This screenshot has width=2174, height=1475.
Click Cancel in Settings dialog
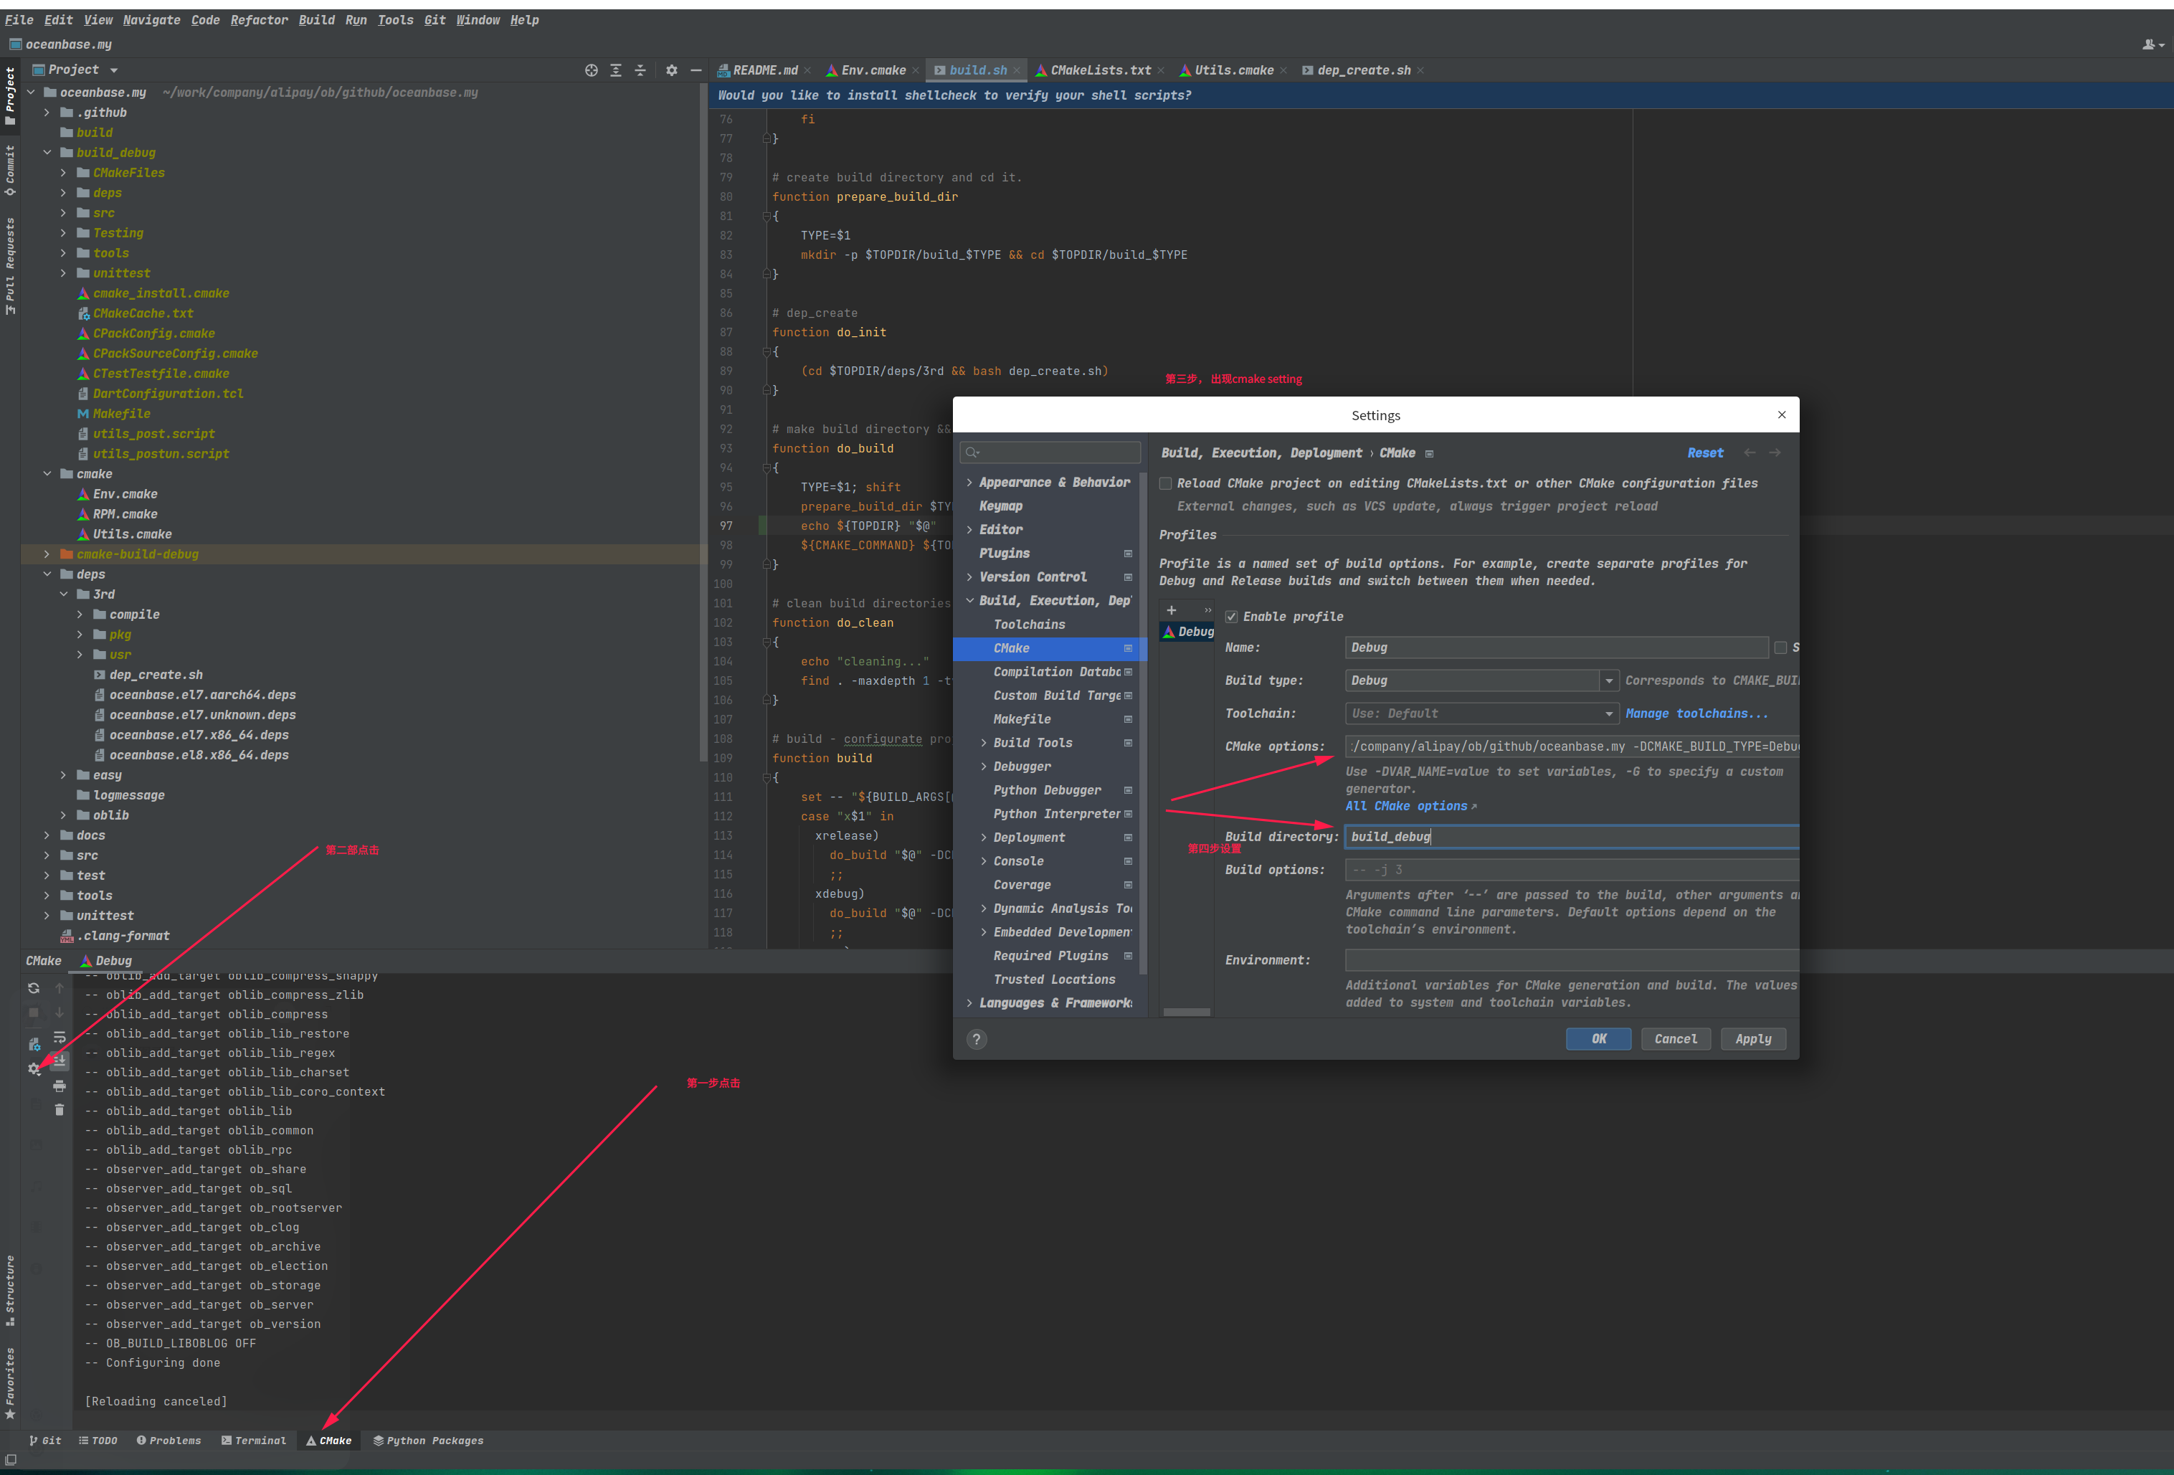click(x=1676, y=1039)
